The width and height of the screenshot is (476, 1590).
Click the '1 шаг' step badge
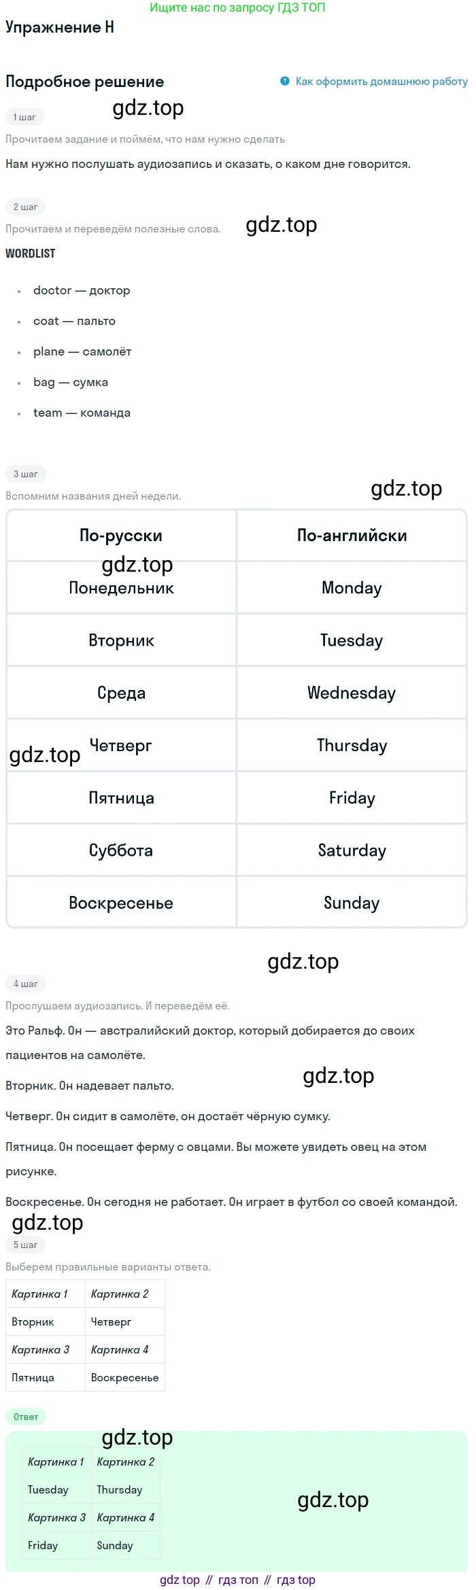[24, 118]
